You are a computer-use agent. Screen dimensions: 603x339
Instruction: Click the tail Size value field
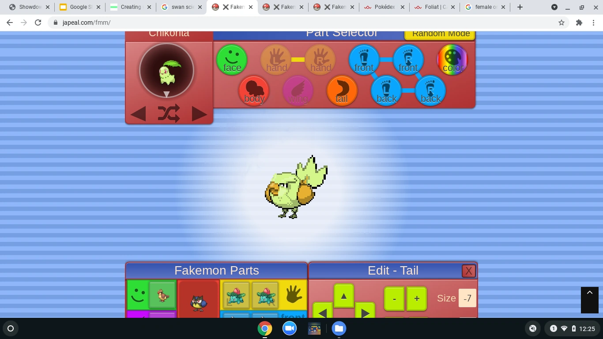pos(467,298)
